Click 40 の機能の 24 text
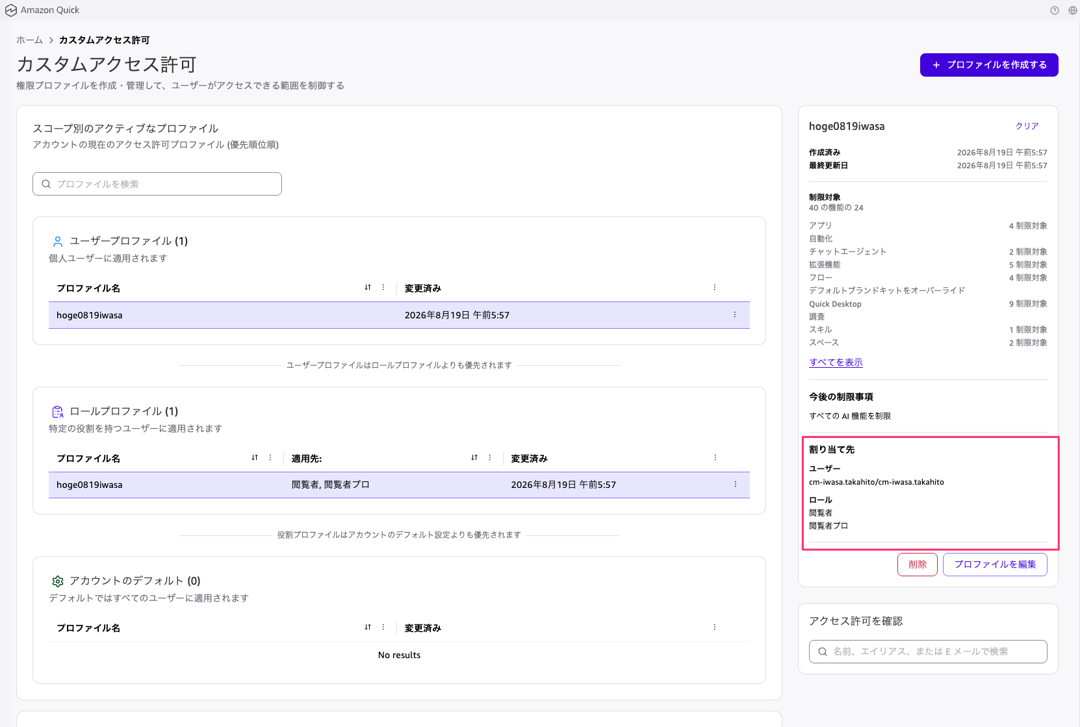 pos(836,208)
